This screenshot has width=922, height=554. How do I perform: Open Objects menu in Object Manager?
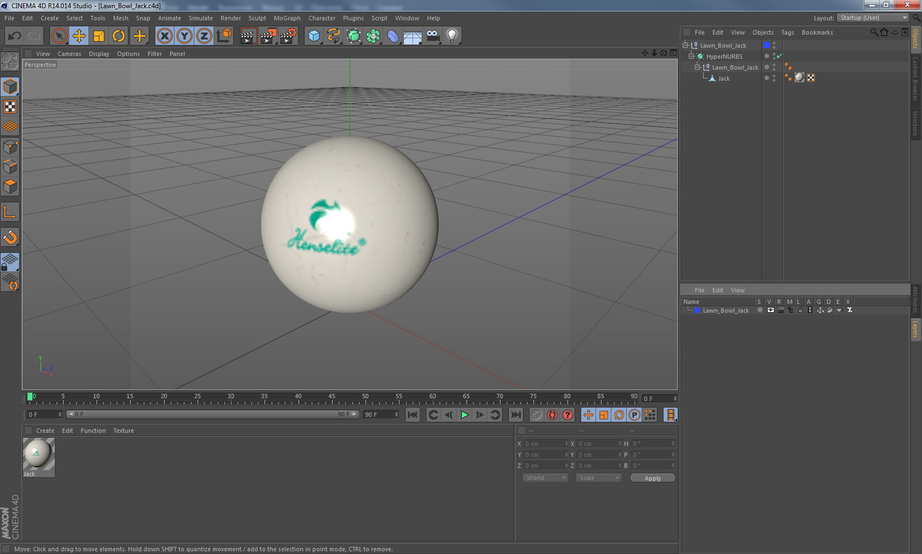click(x=763, y=32)
